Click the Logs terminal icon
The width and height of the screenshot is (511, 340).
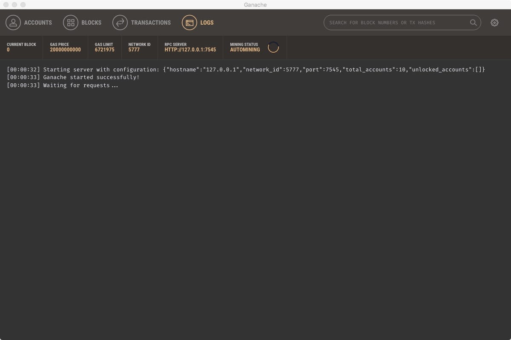(189, 23)
